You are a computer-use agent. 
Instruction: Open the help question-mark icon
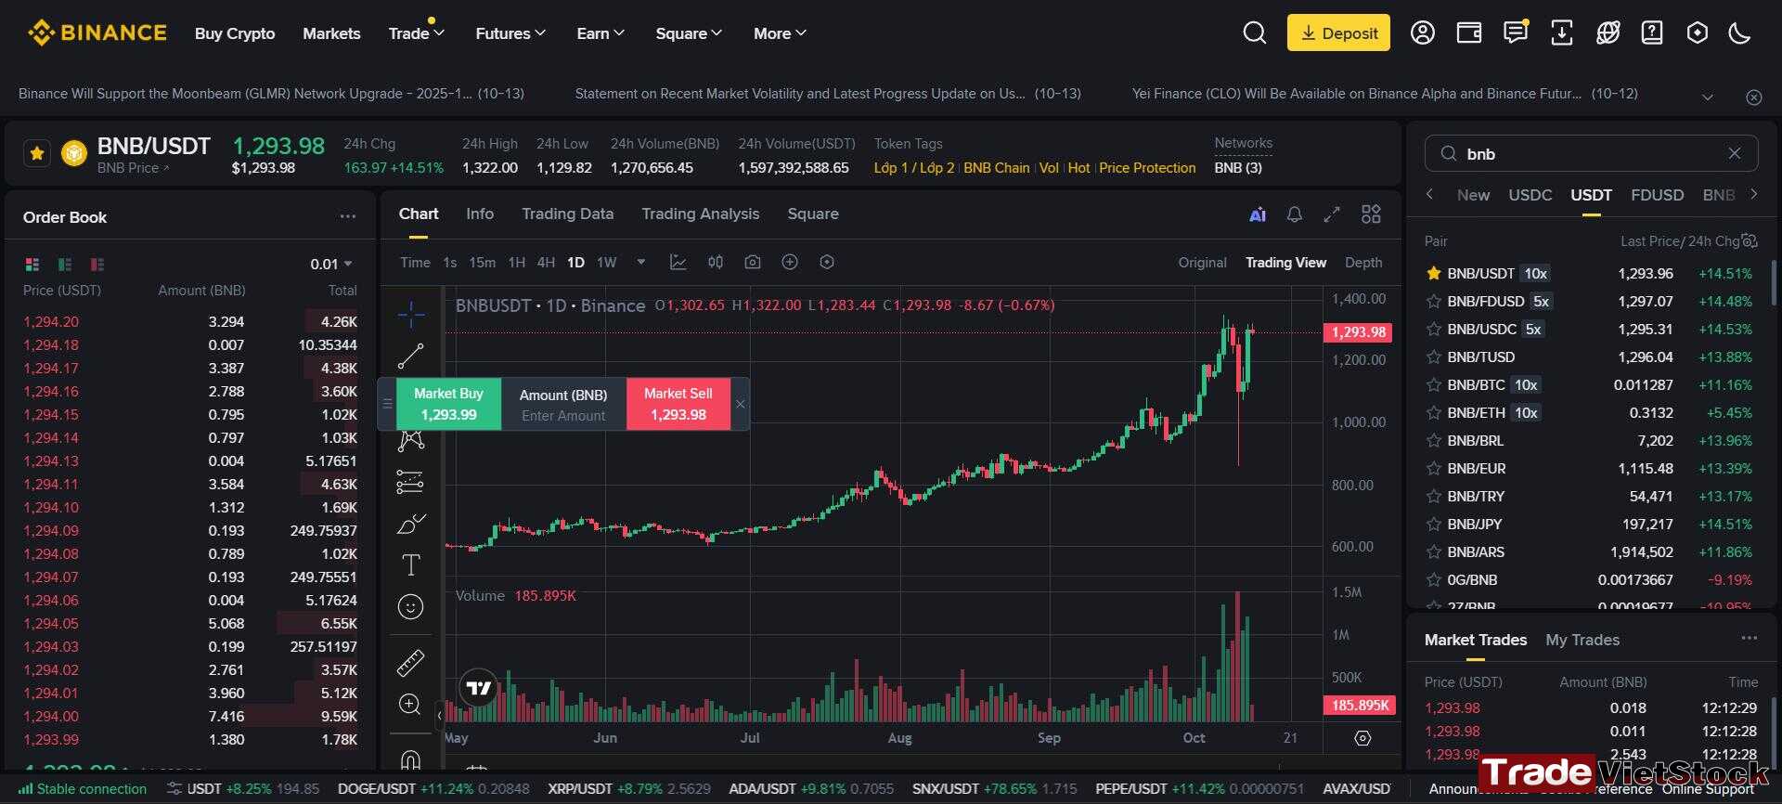[1652, 33]
